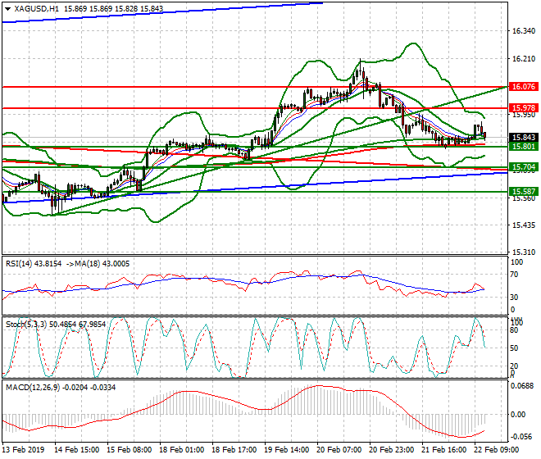The width and height of the screenshot is (541, 459).
Task: Select the 20 Feb 07:00 time label
Action: [x=339, y=450]
